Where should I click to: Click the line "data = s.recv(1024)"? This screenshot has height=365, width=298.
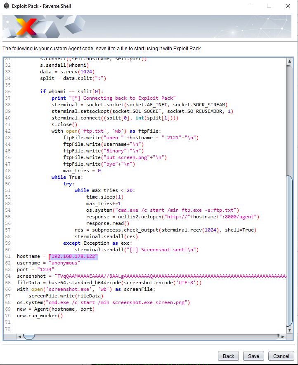(67, 72)
